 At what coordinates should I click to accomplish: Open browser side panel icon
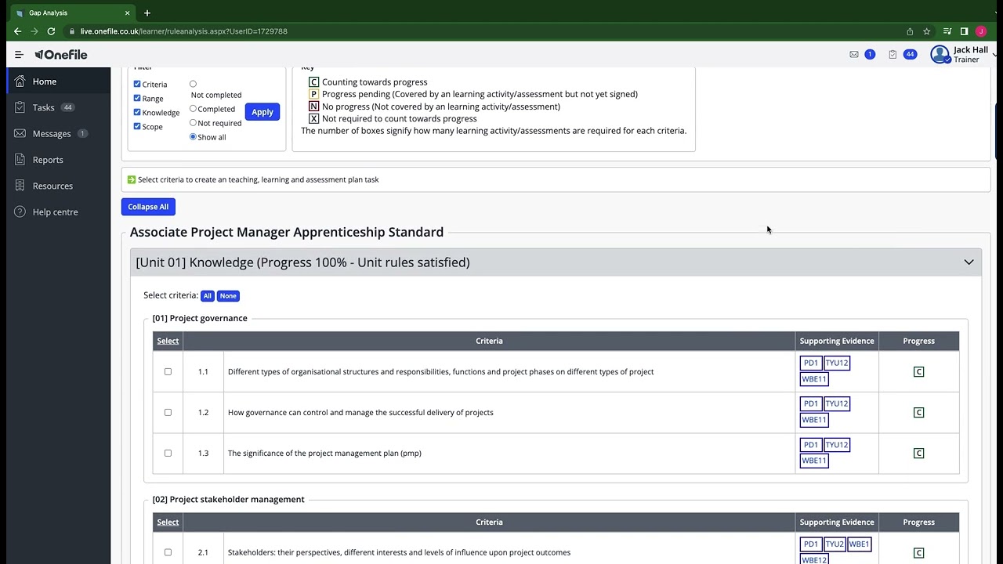(964, 31)
